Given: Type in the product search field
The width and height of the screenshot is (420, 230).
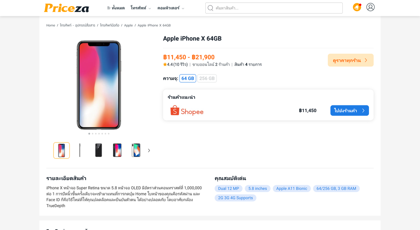Looking at the screenshot, I should tap(277, 8).
